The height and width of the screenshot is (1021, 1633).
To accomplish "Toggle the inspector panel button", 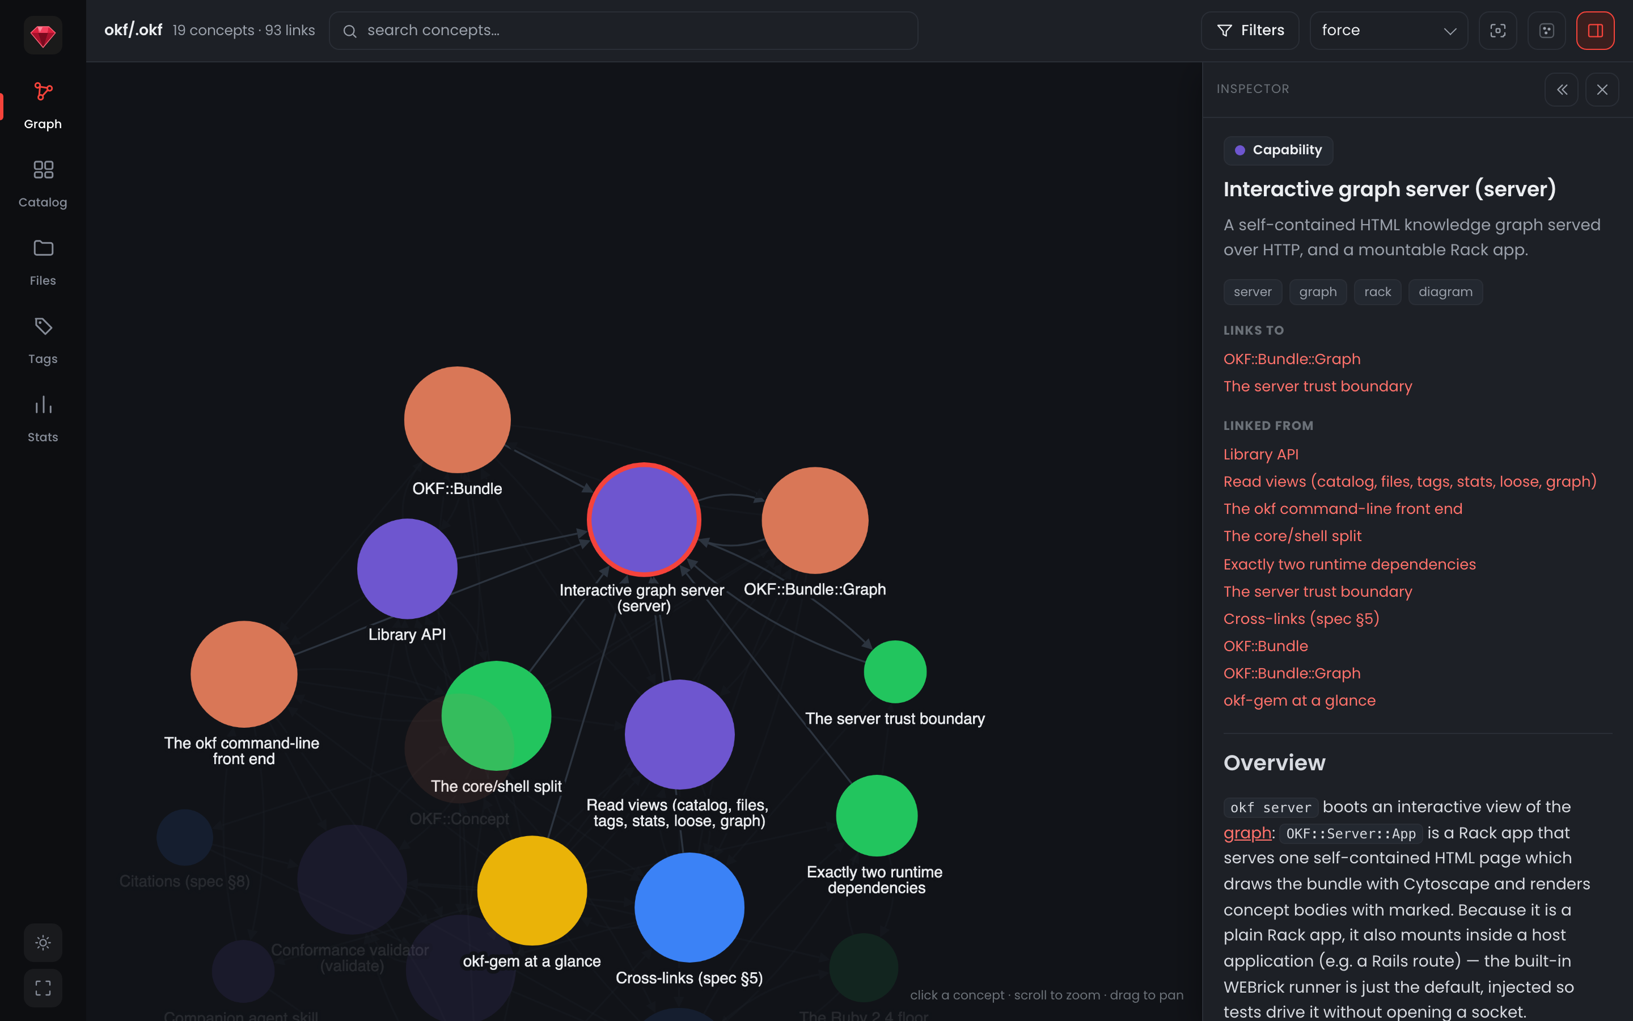I will pos(1595,31).
